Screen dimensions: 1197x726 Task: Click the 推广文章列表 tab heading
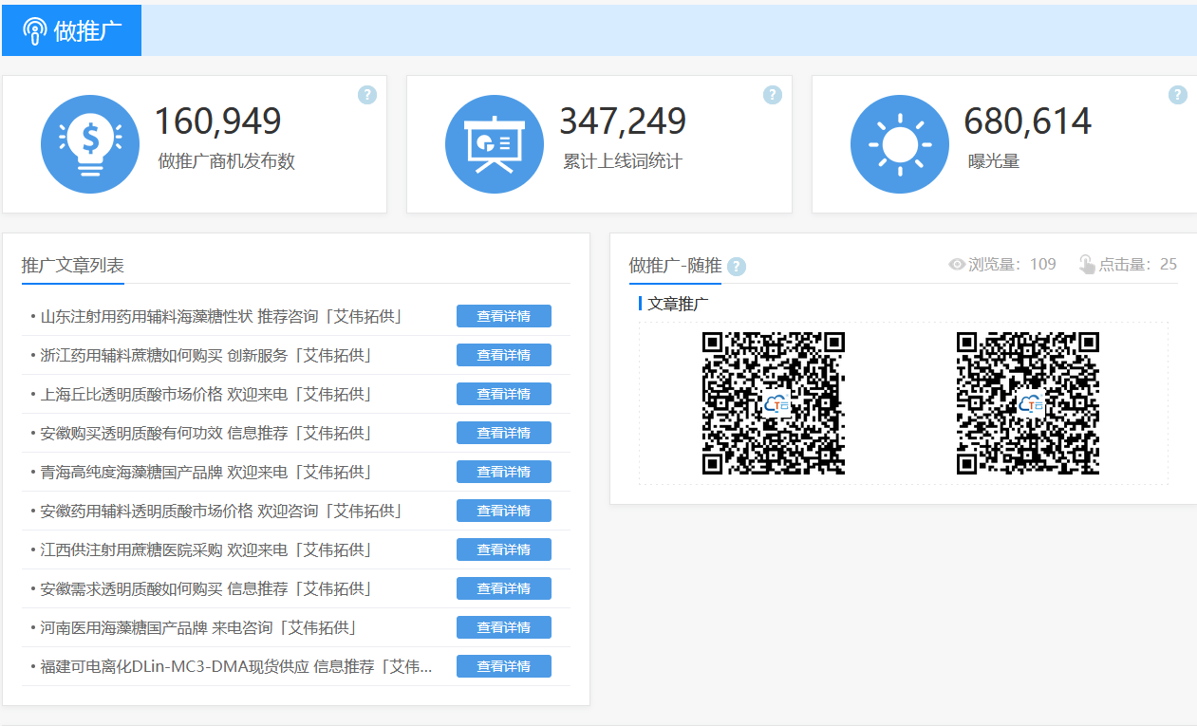point(73,266)
